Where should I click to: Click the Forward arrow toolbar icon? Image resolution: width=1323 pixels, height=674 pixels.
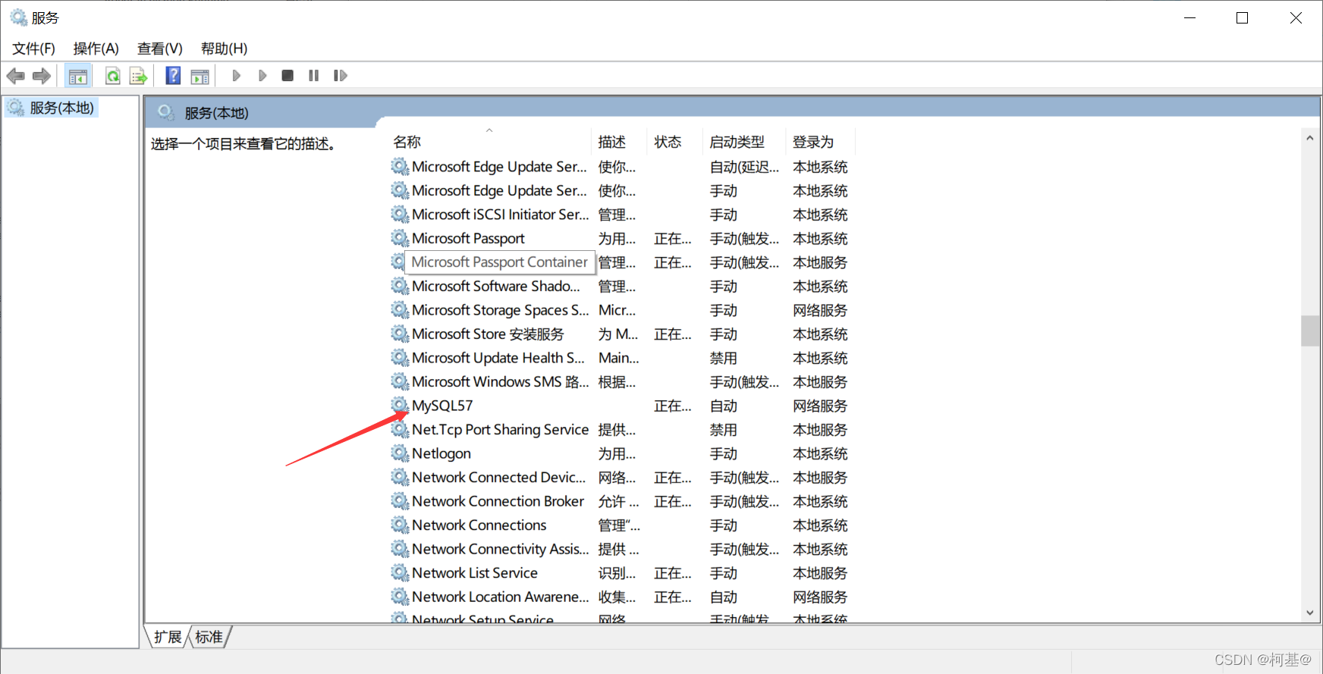[x=42, y=76]
